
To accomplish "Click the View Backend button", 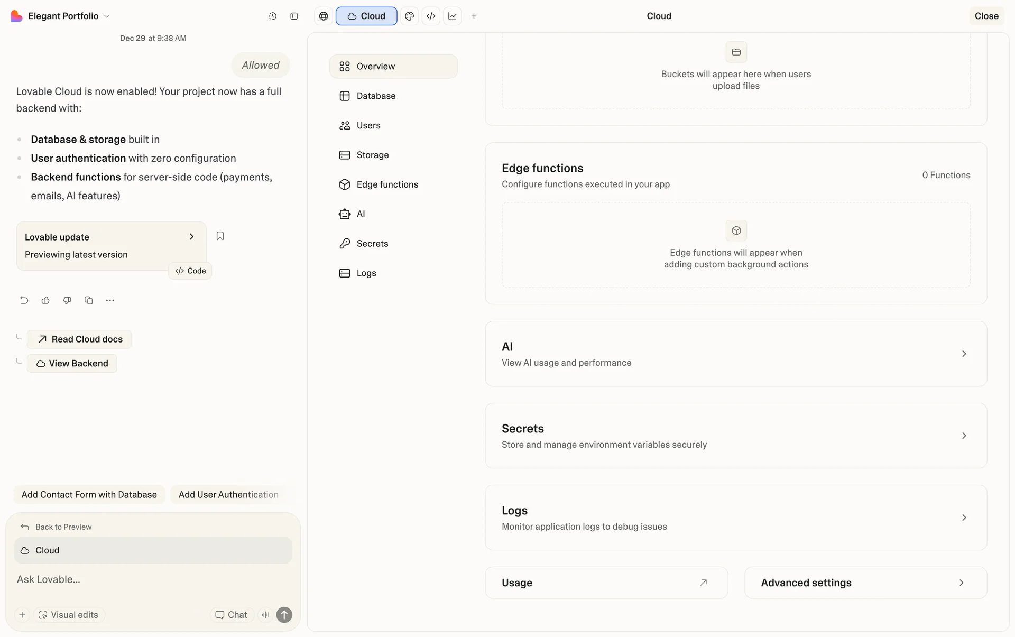I will point(72,364).
